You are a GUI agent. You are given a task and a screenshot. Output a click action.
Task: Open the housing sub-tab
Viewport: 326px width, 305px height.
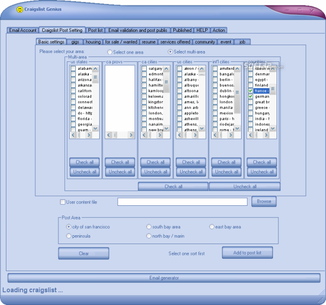click(93, 42)
